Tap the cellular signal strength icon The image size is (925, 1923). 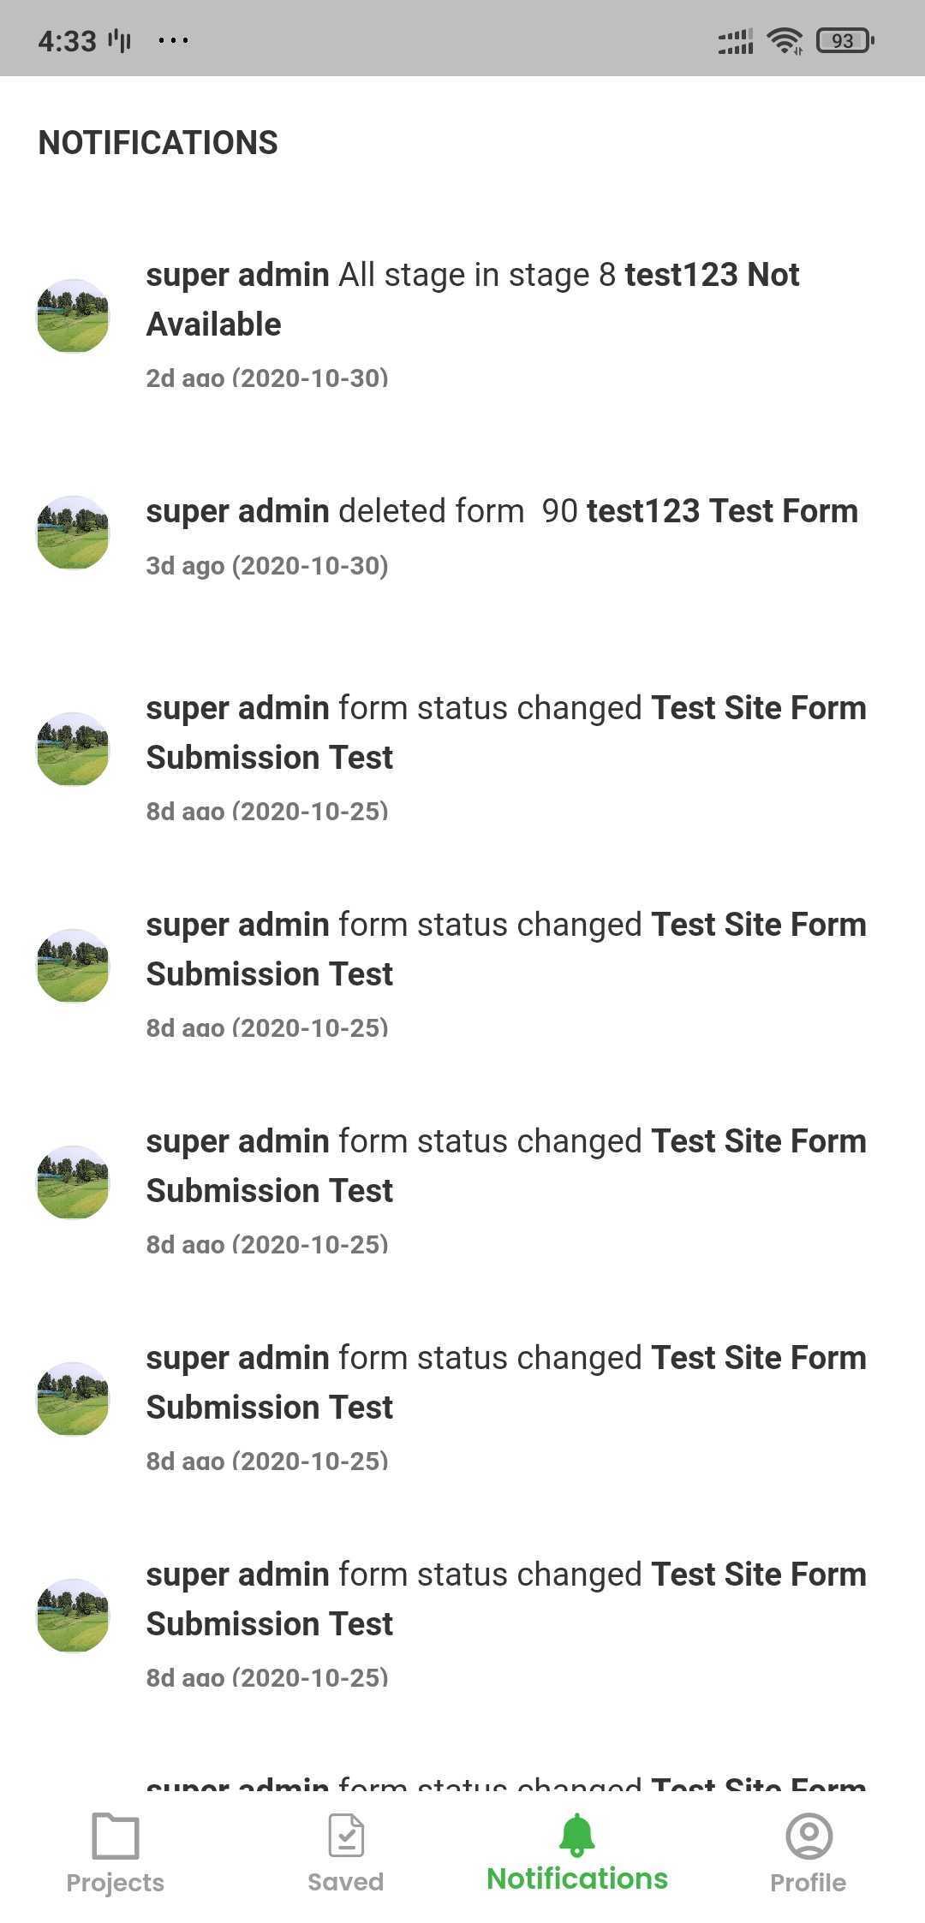[736, 40]
